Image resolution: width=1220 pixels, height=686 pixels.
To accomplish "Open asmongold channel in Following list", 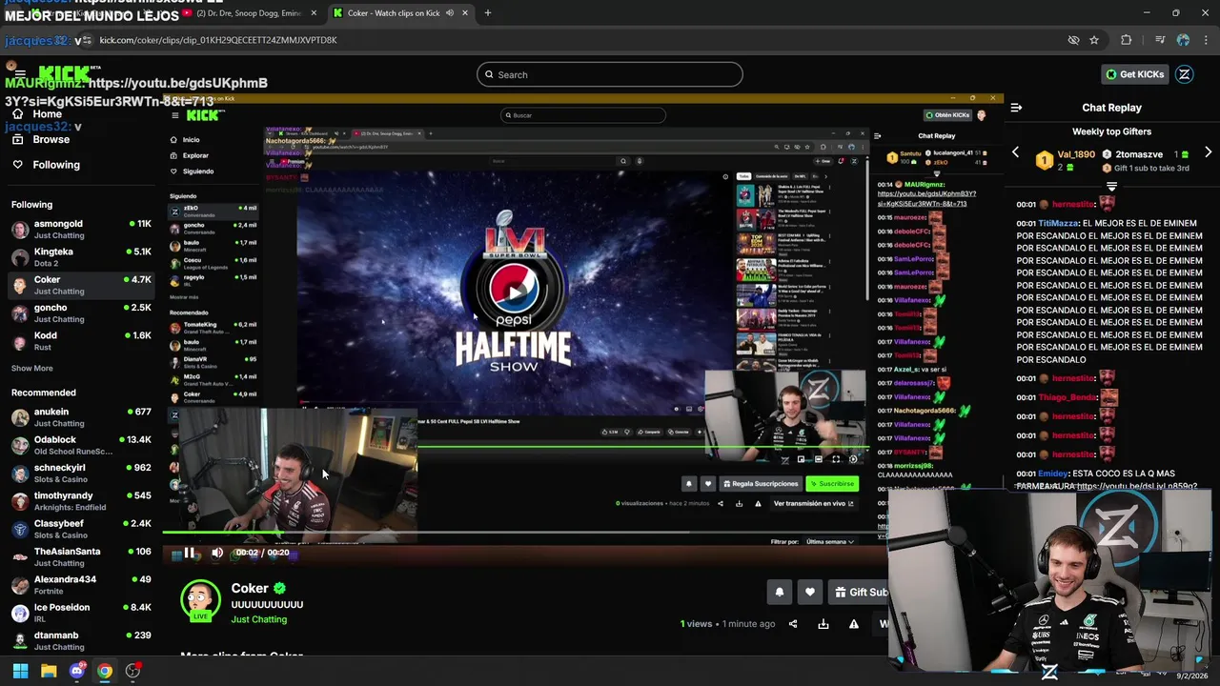I will click(81, 230).
